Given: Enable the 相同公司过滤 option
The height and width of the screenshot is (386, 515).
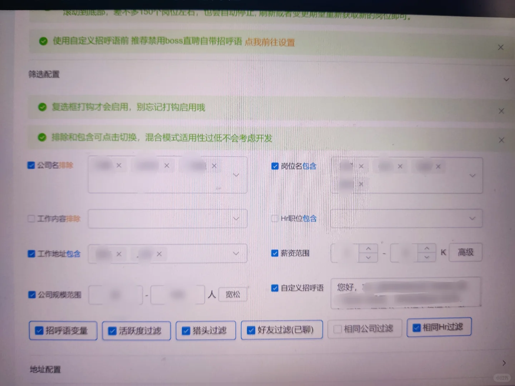Looking at the screenshot, I should pyautogui.click(x=337, y=328).
